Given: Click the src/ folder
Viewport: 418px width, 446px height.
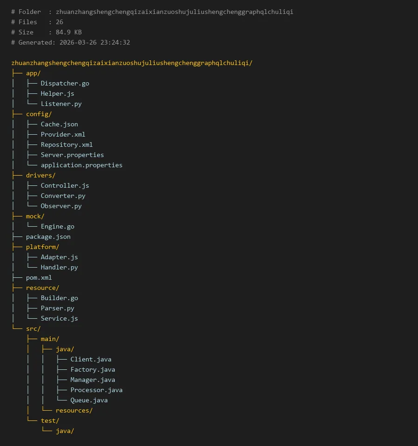Looking at the screenshot, I should coord(33,329).
